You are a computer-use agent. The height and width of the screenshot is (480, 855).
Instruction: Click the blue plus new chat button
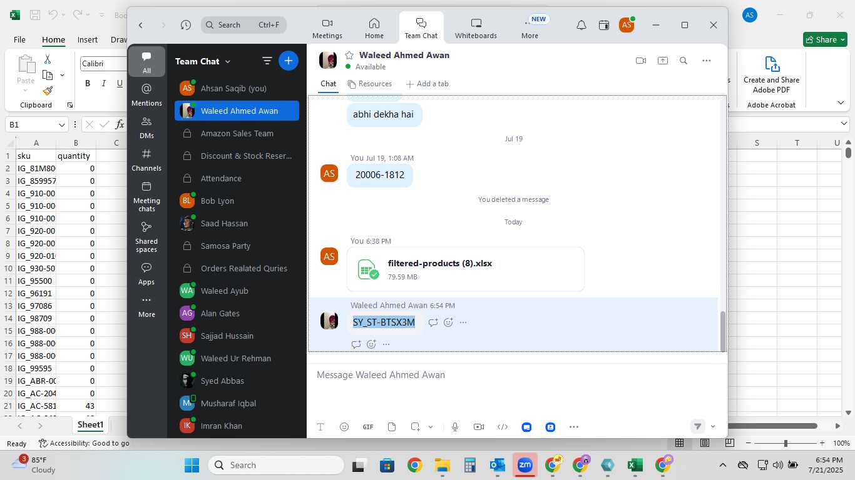pos(288,61)
